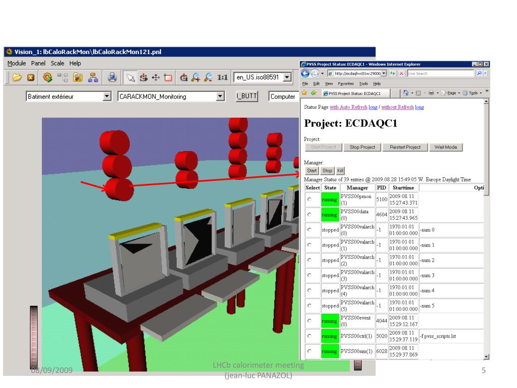Select the four-arrow move tool
517x388 pixels.
click(x=156, y=77)
